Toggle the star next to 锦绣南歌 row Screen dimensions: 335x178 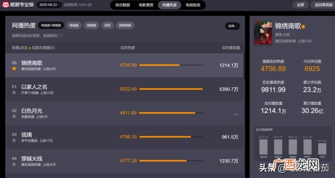coord(14,68)
